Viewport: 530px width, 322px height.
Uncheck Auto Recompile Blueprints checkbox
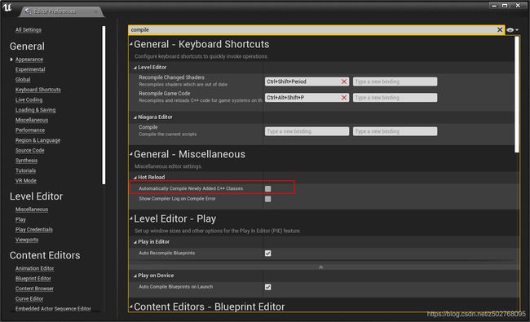[267, 253]
